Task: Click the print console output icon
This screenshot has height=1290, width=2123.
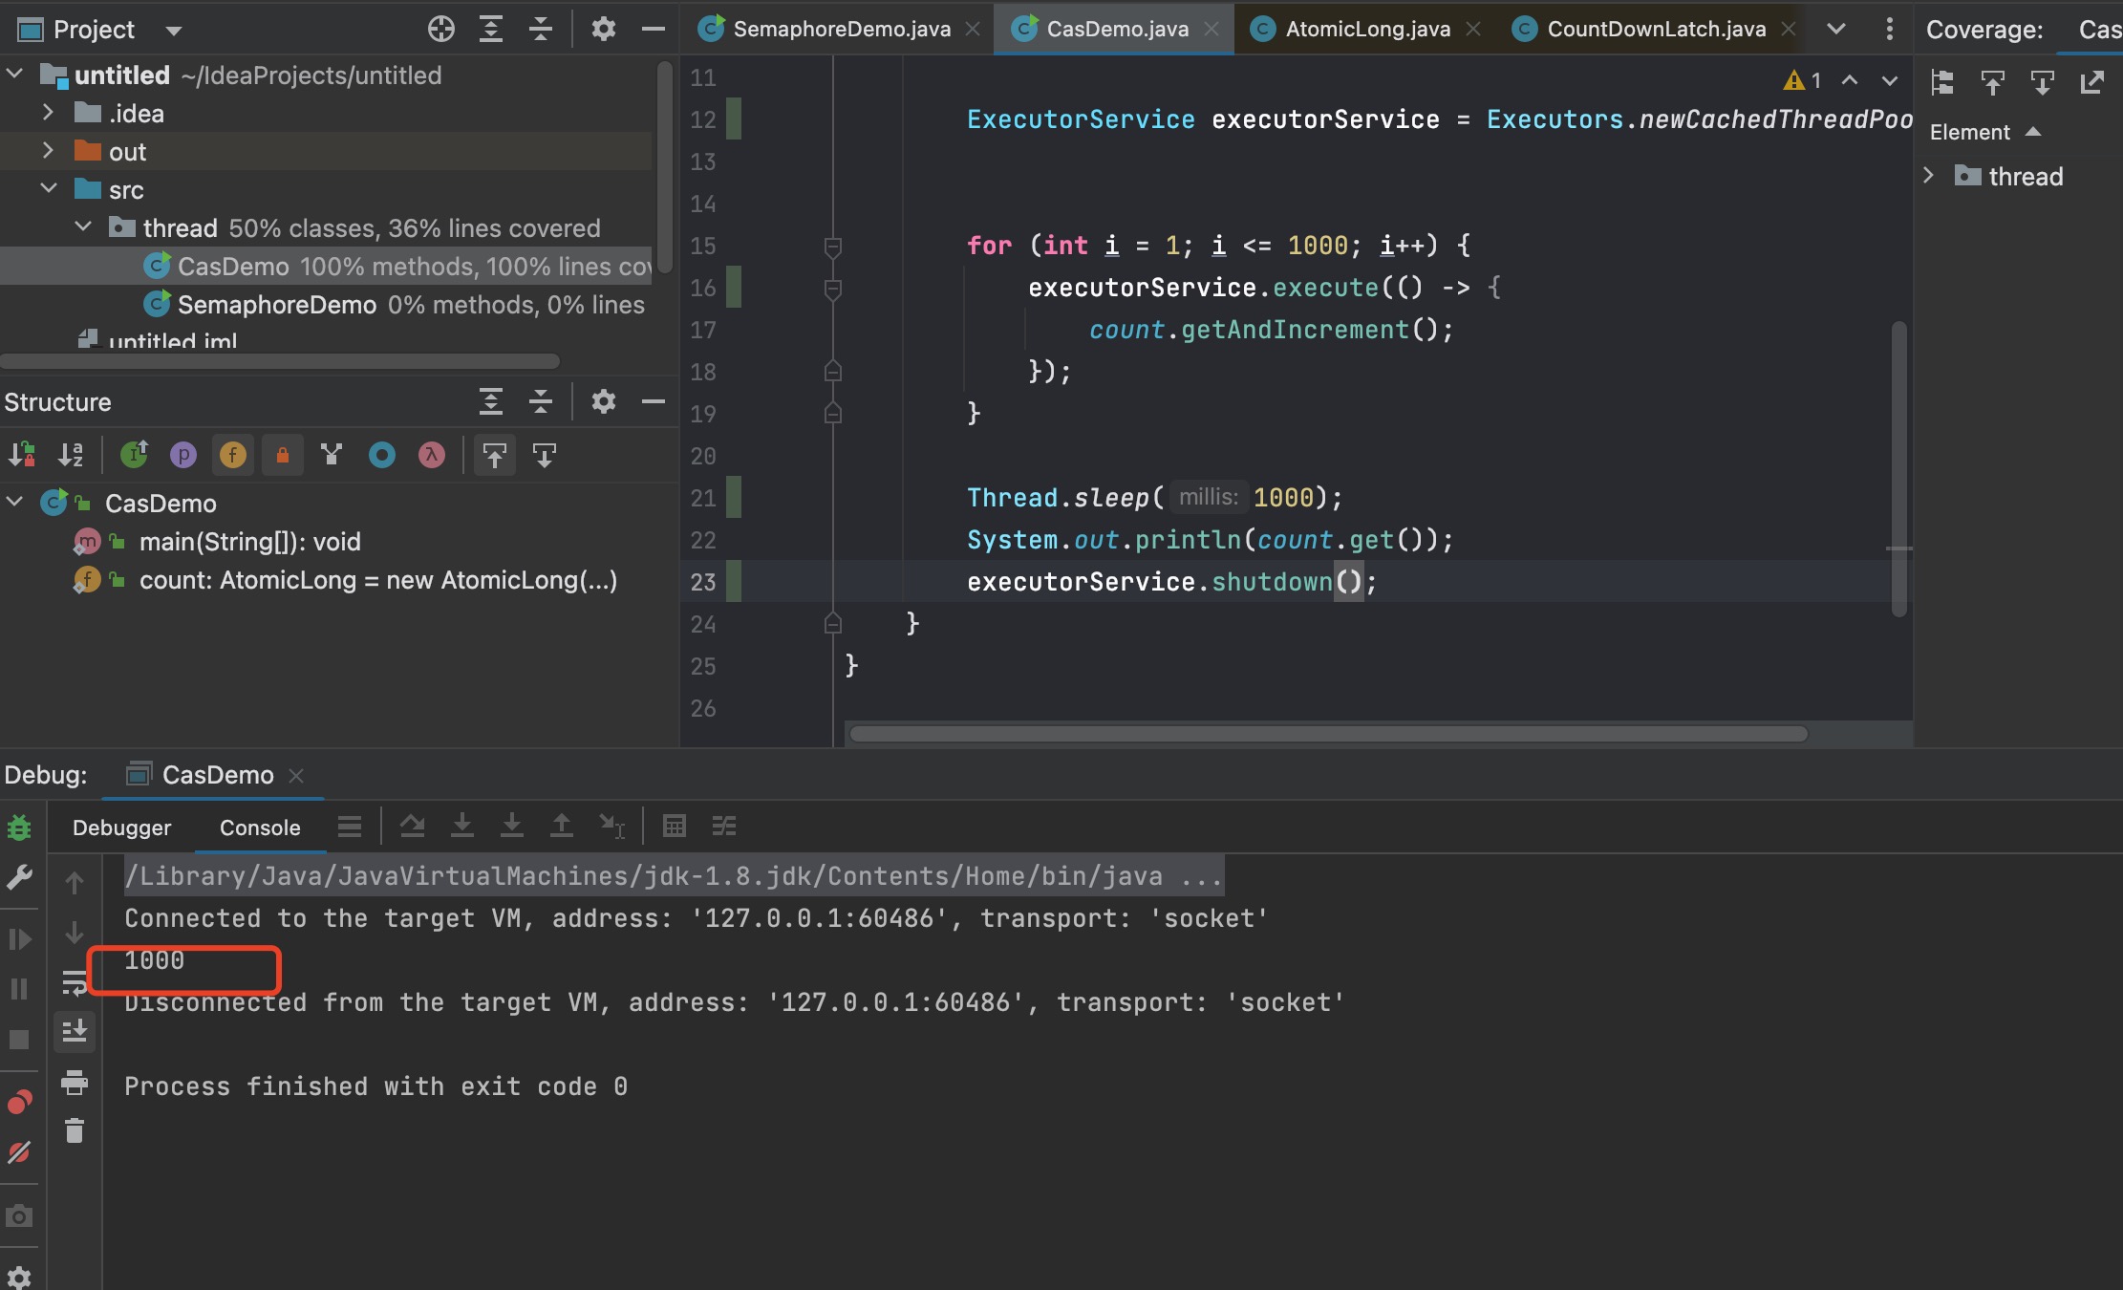Action: (75, 1083)
